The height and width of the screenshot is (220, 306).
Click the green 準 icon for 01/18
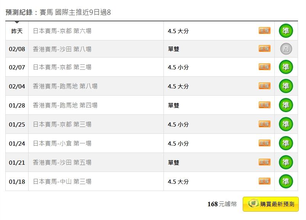(x=286, y=181)
